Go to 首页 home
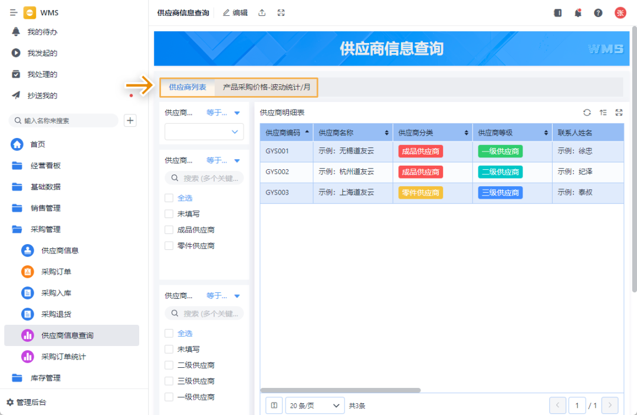 (38, 144)
